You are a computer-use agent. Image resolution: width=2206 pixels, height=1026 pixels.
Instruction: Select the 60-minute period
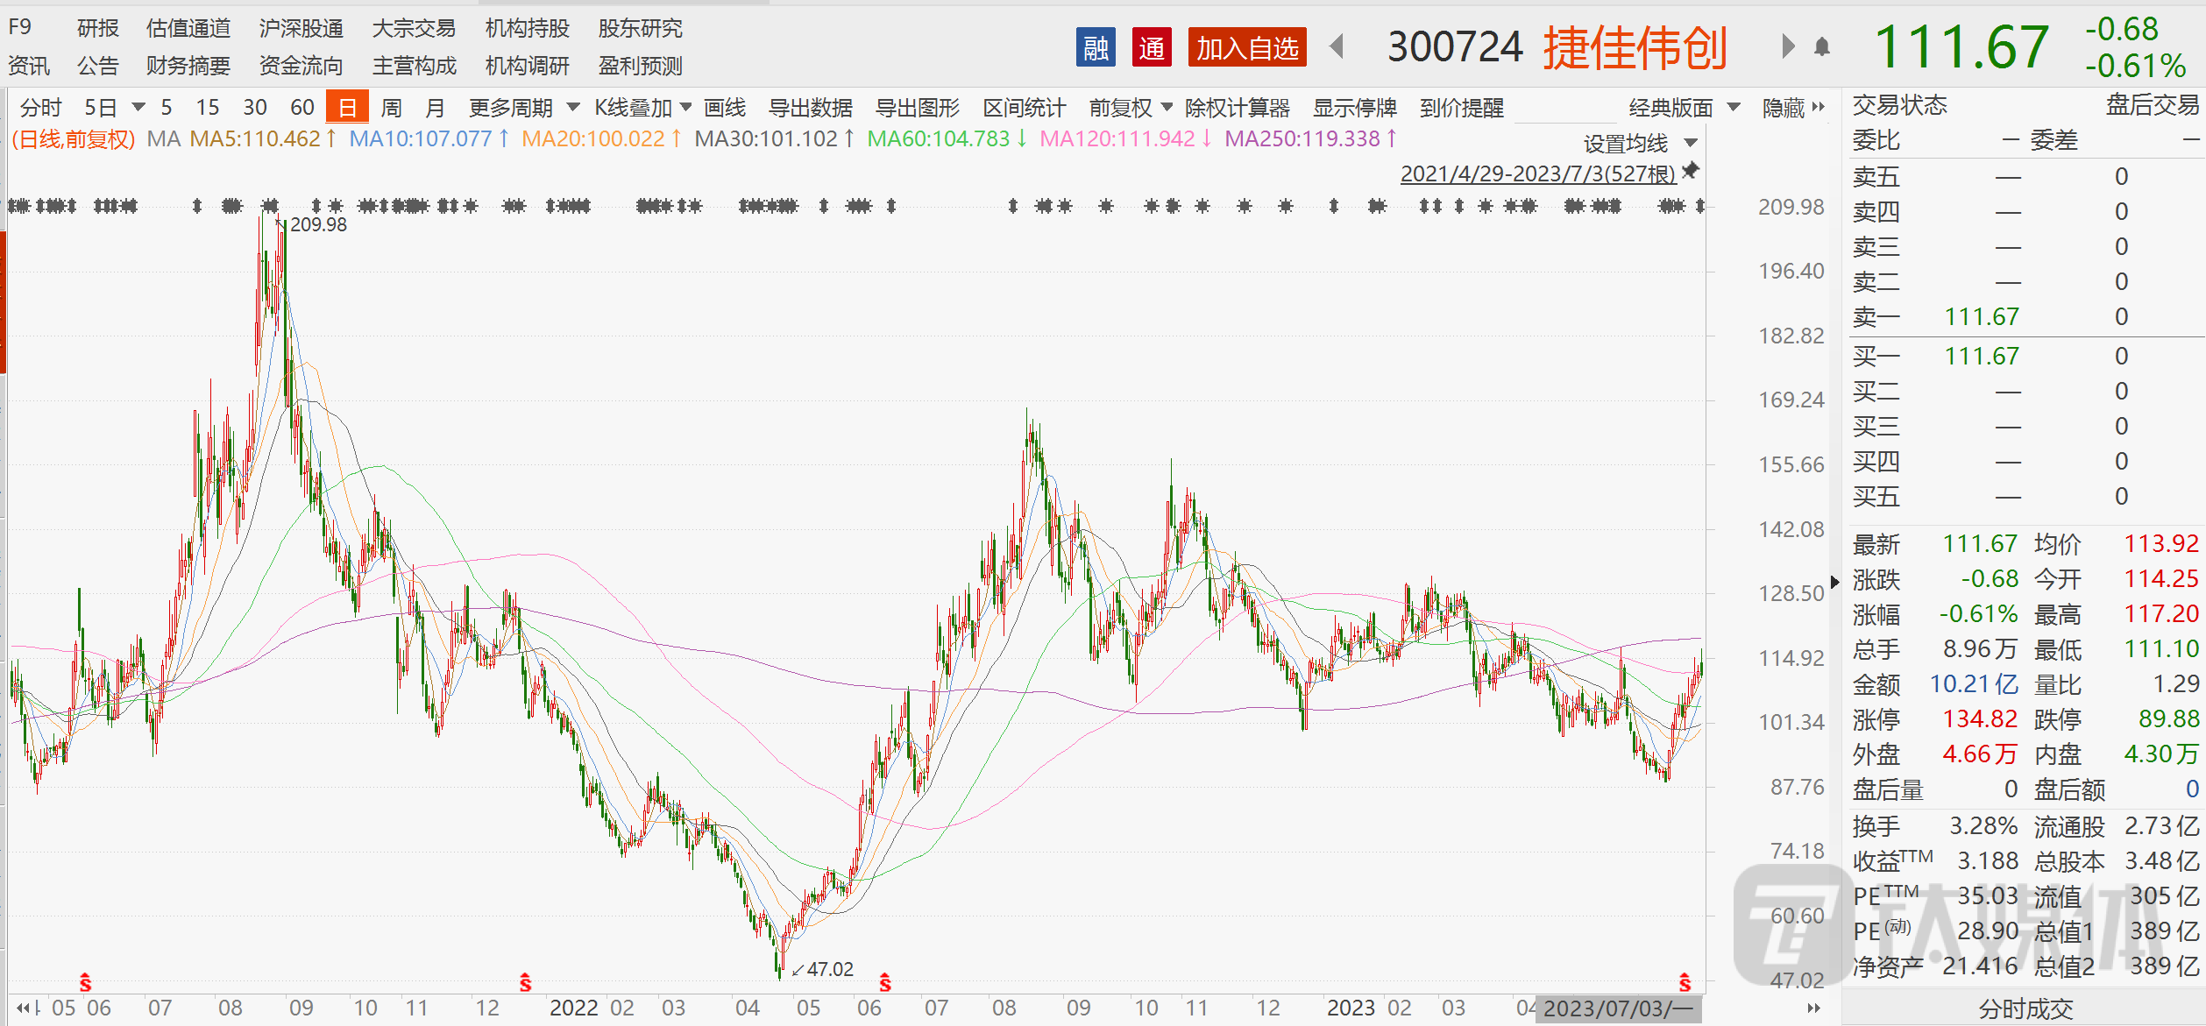click(301, 108)
